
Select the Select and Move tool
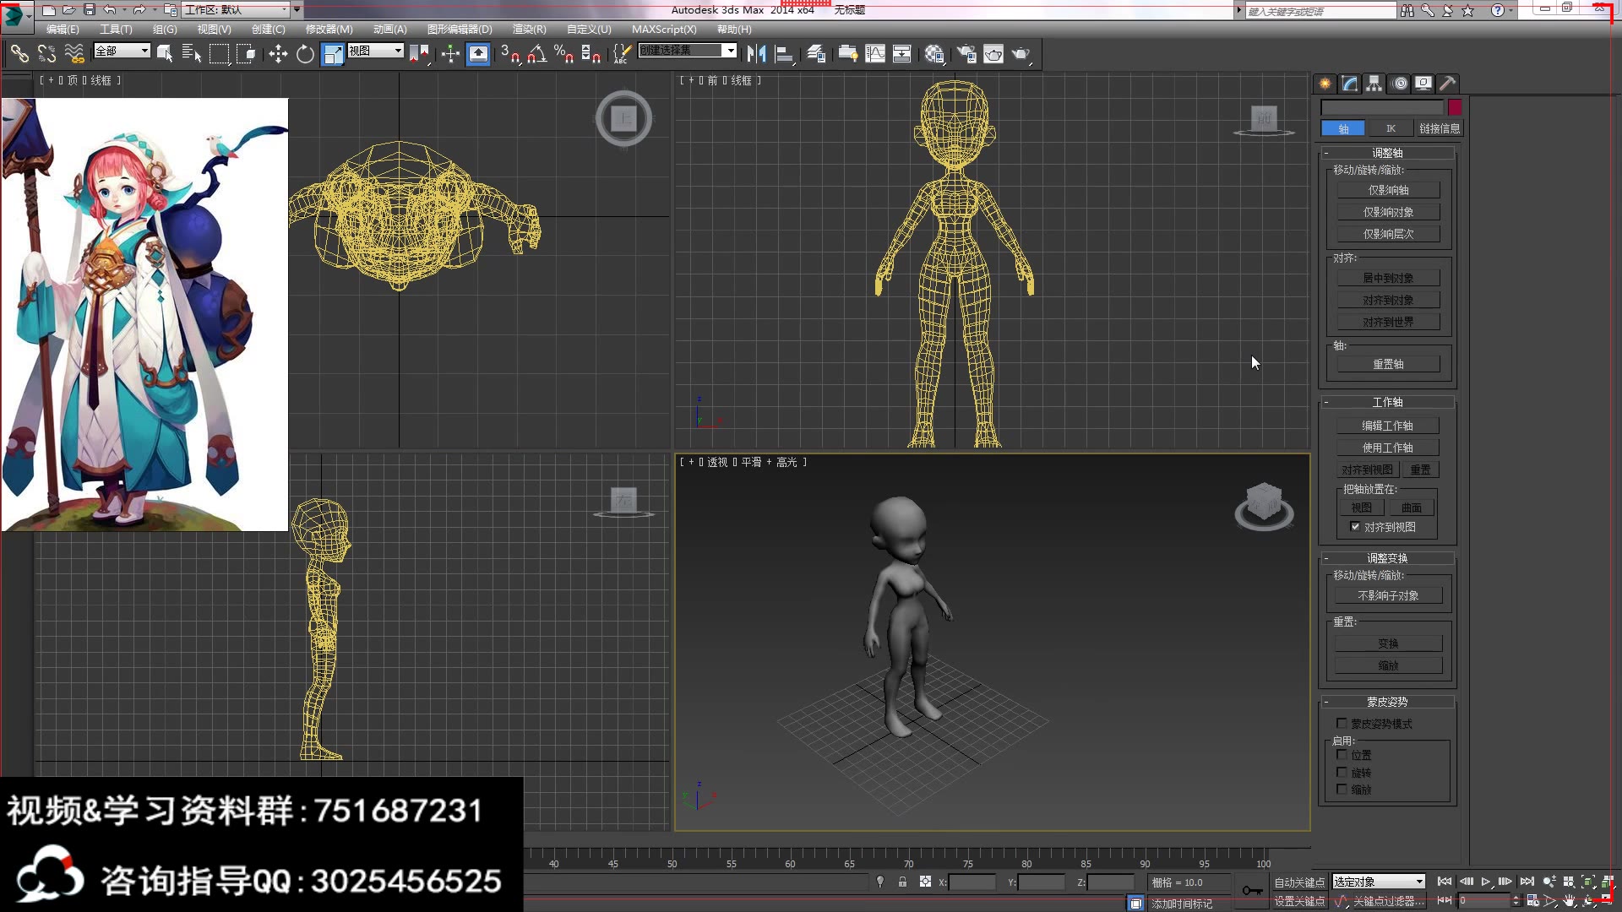[x=279, y=53]
